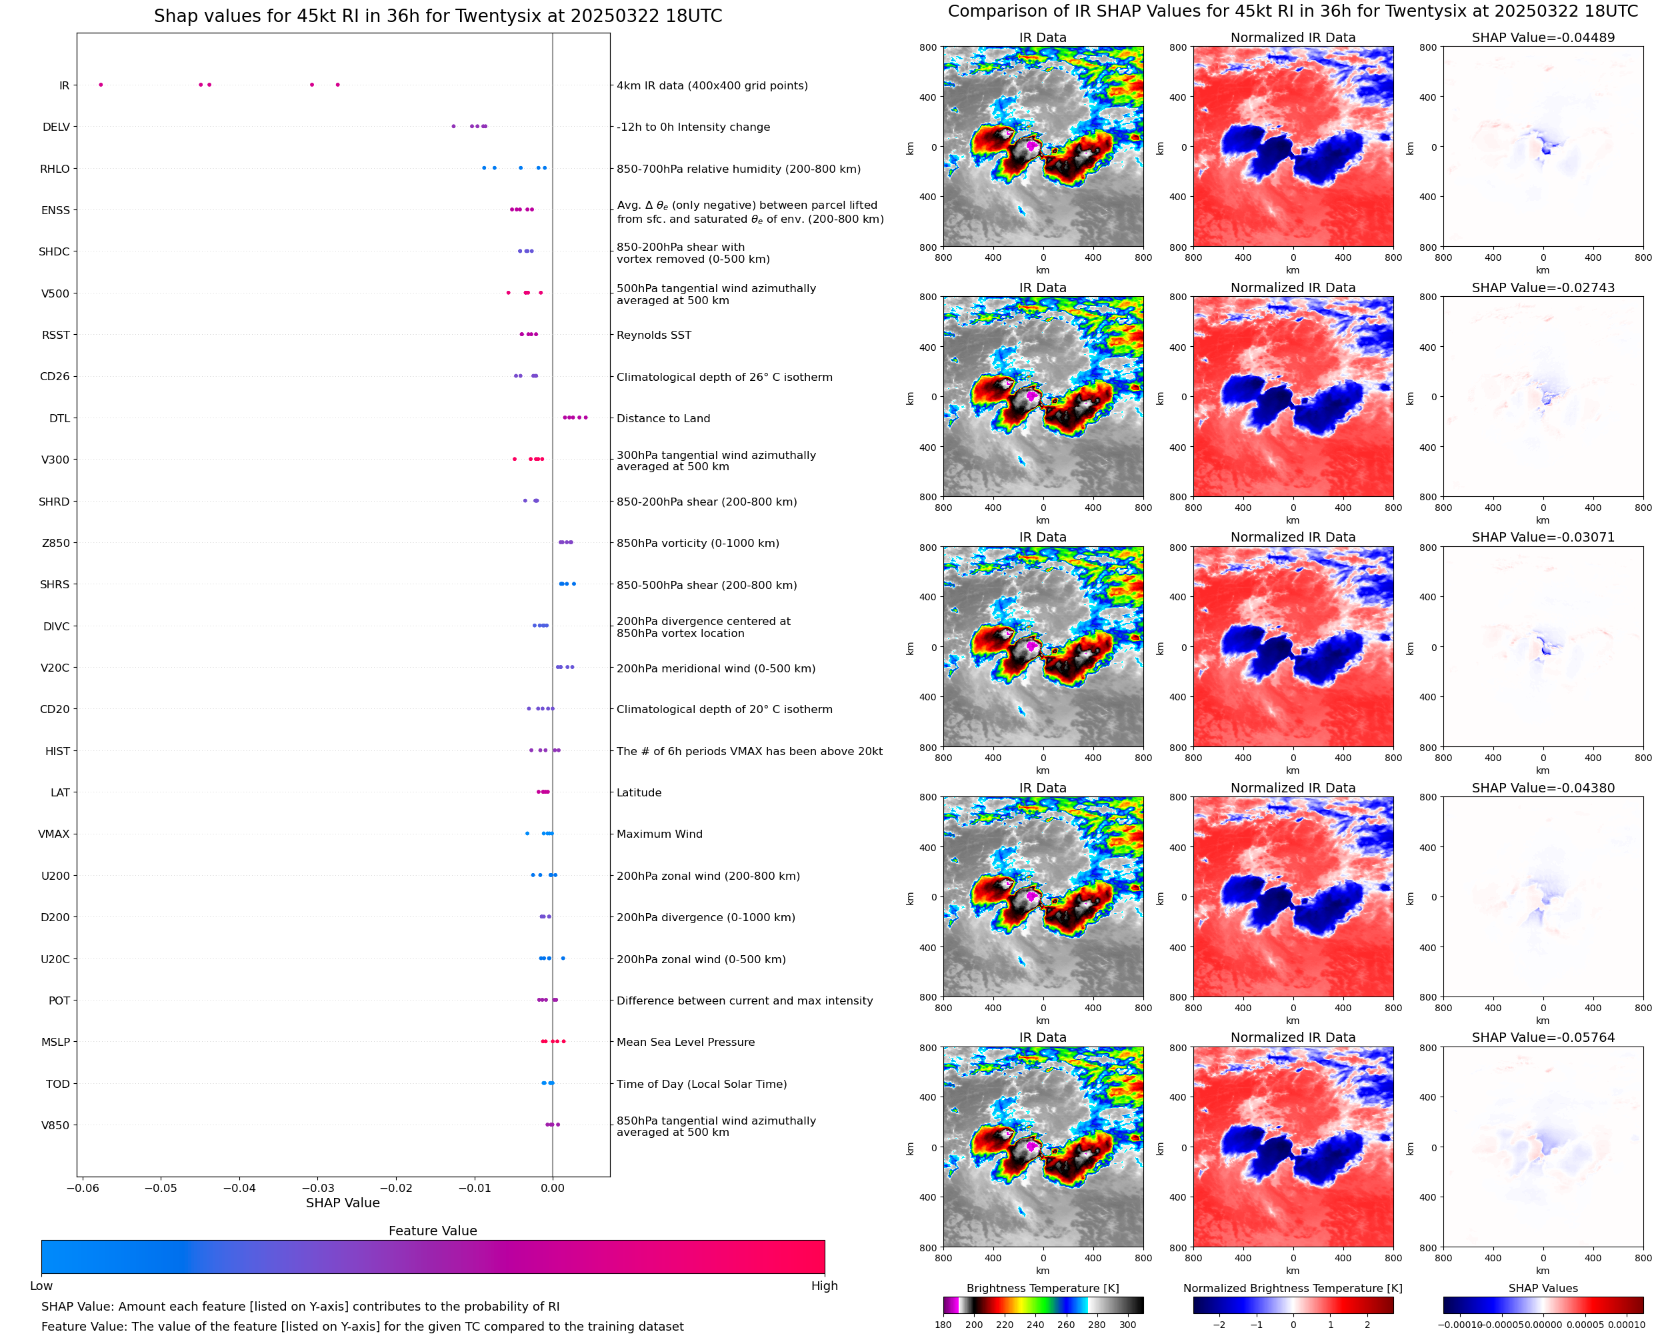Screen dimensions: 1660x1340
Task: Click the 'Distance to Land' description label
Action: (x=663, y=418)
